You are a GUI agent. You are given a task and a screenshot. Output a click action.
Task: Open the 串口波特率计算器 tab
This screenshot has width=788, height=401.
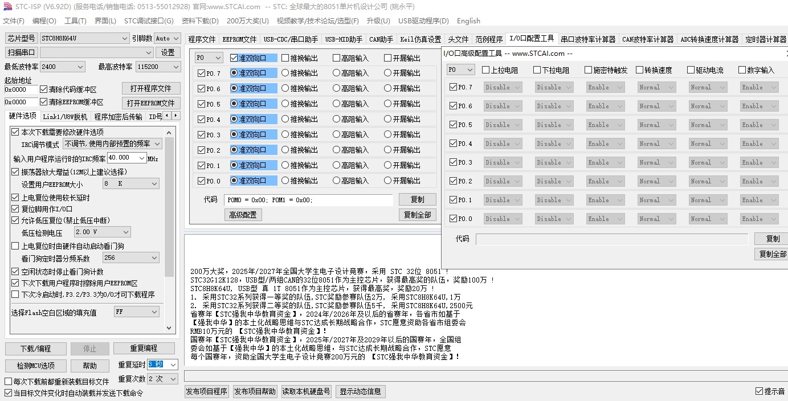click(588, 39)
